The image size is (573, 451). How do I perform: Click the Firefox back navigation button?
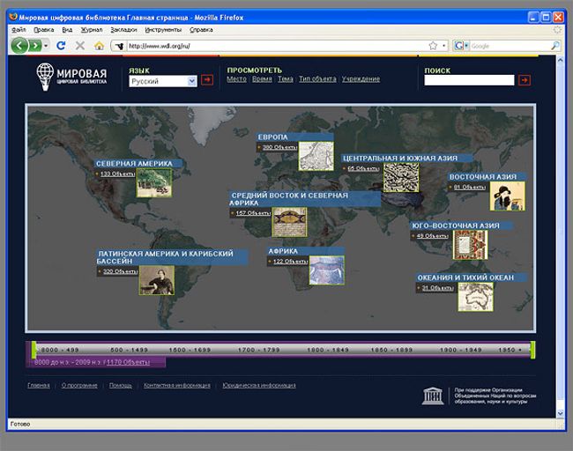19,46
